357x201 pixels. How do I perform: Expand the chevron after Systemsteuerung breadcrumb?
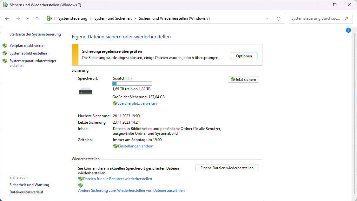91,18
